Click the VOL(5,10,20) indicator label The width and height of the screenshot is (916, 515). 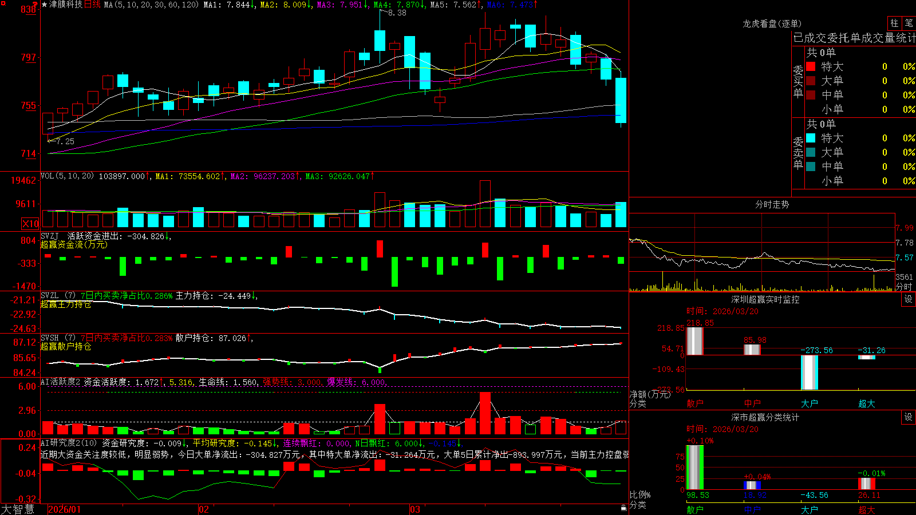tap(67, 176)
